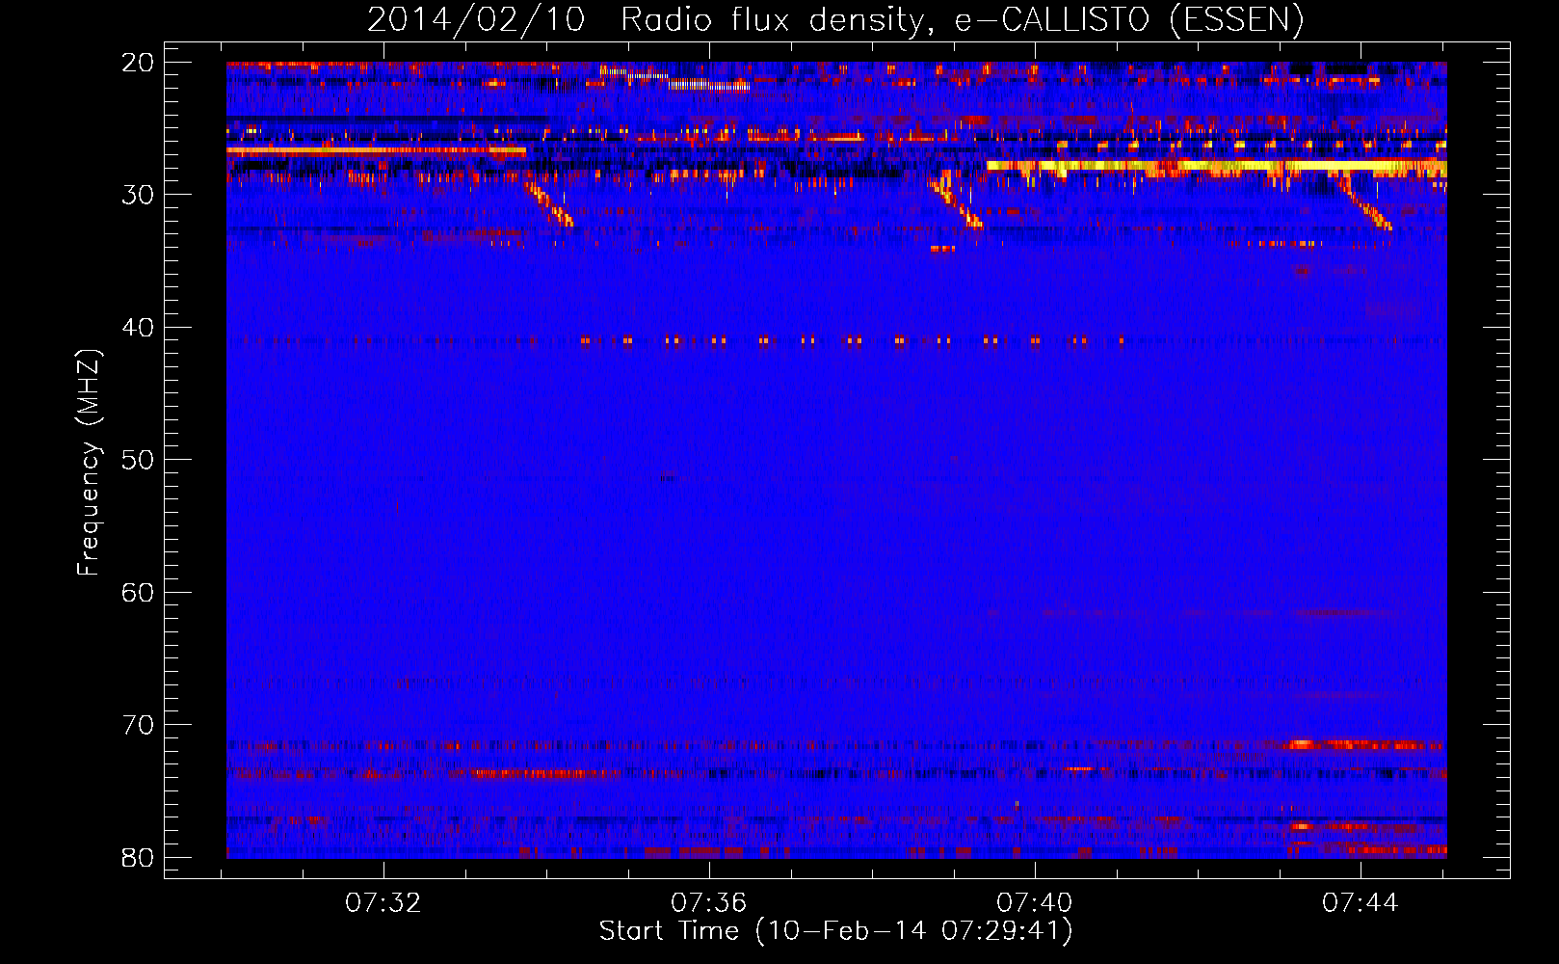Click the 40 frequency tick label

tap(138, 328)
